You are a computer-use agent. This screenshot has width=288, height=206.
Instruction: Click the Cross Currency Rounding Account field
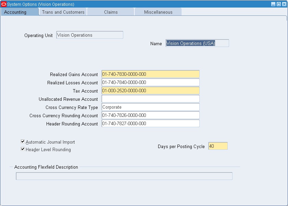[150, 115]
